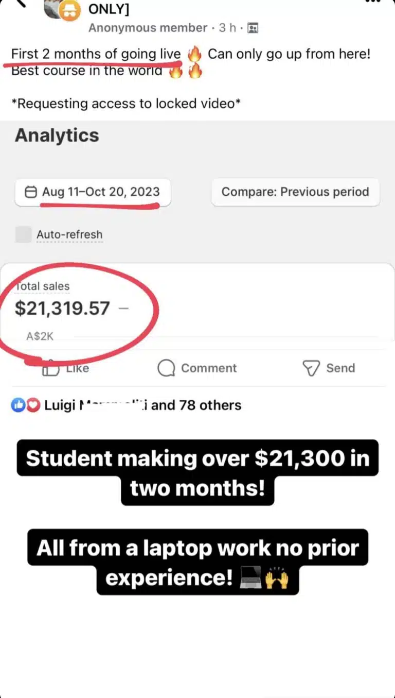This screenshot has width=395, height=698.
Task: Click the "Requesting access to locked video" text
Action: pyautogui.click(x=126, y=104)
